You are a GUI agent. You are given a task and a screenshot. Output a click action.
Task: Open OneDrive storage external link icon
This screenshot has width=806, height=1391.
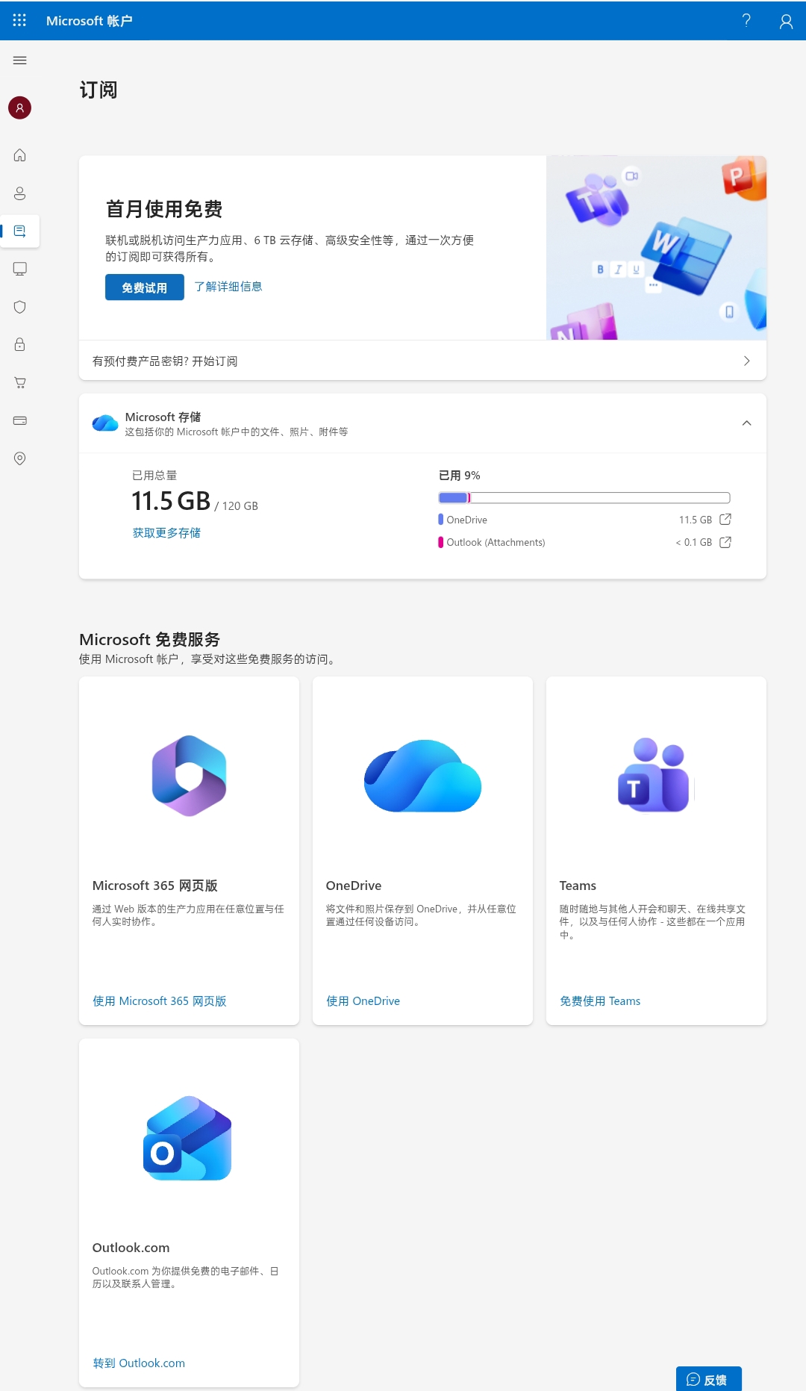725,520
